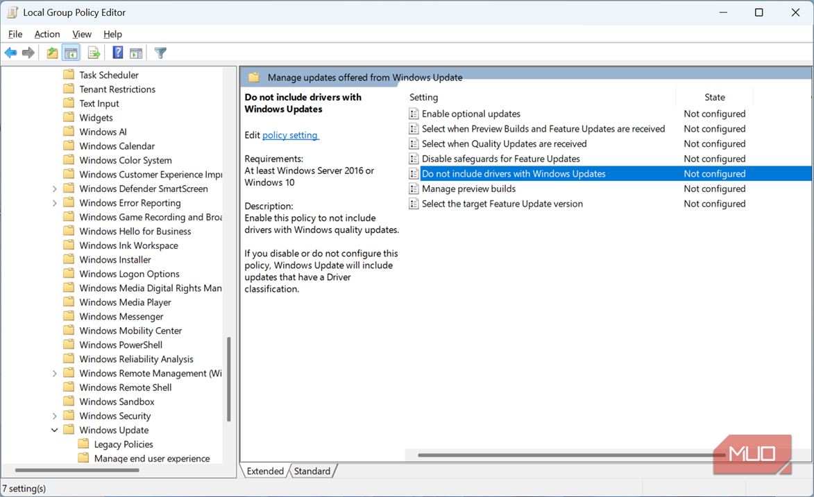Collapse the Windows Update tree node
Viewport: 814px width, 497px height.
point(55,430)
